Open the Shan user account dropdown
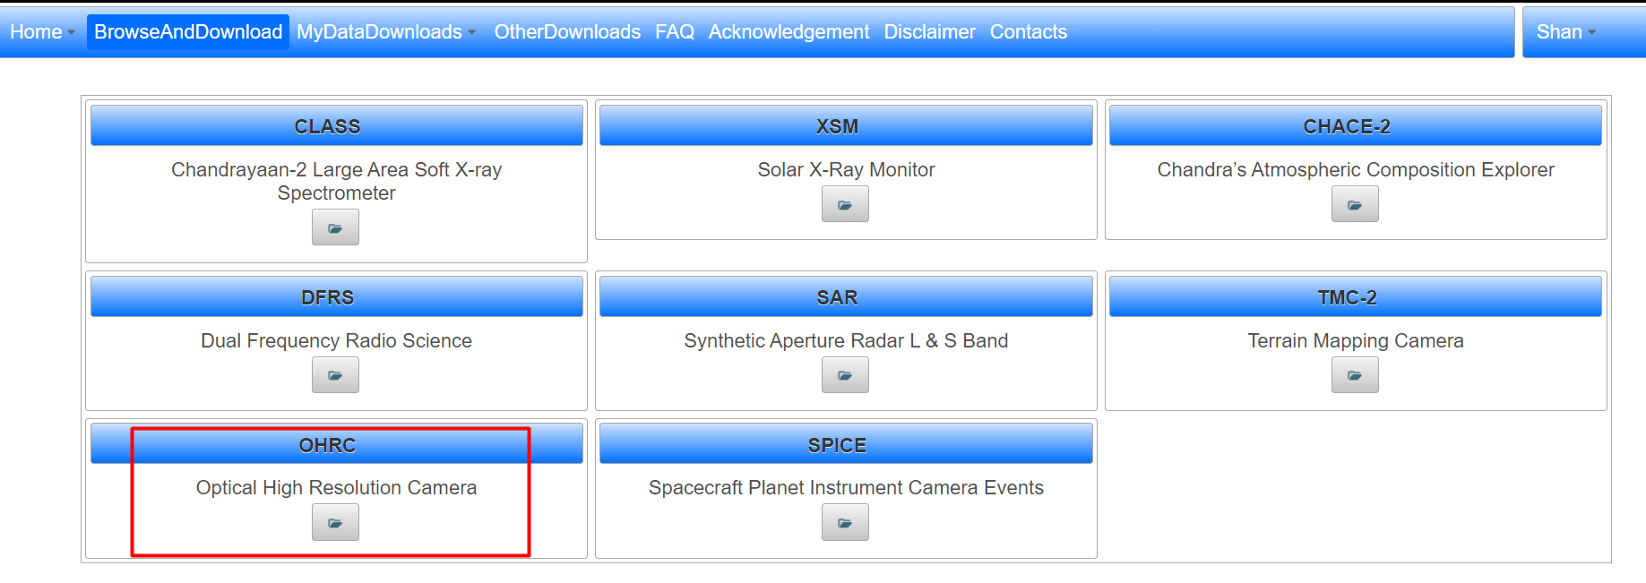This screenshot has width=1646, height=583. click(1565, 32)
